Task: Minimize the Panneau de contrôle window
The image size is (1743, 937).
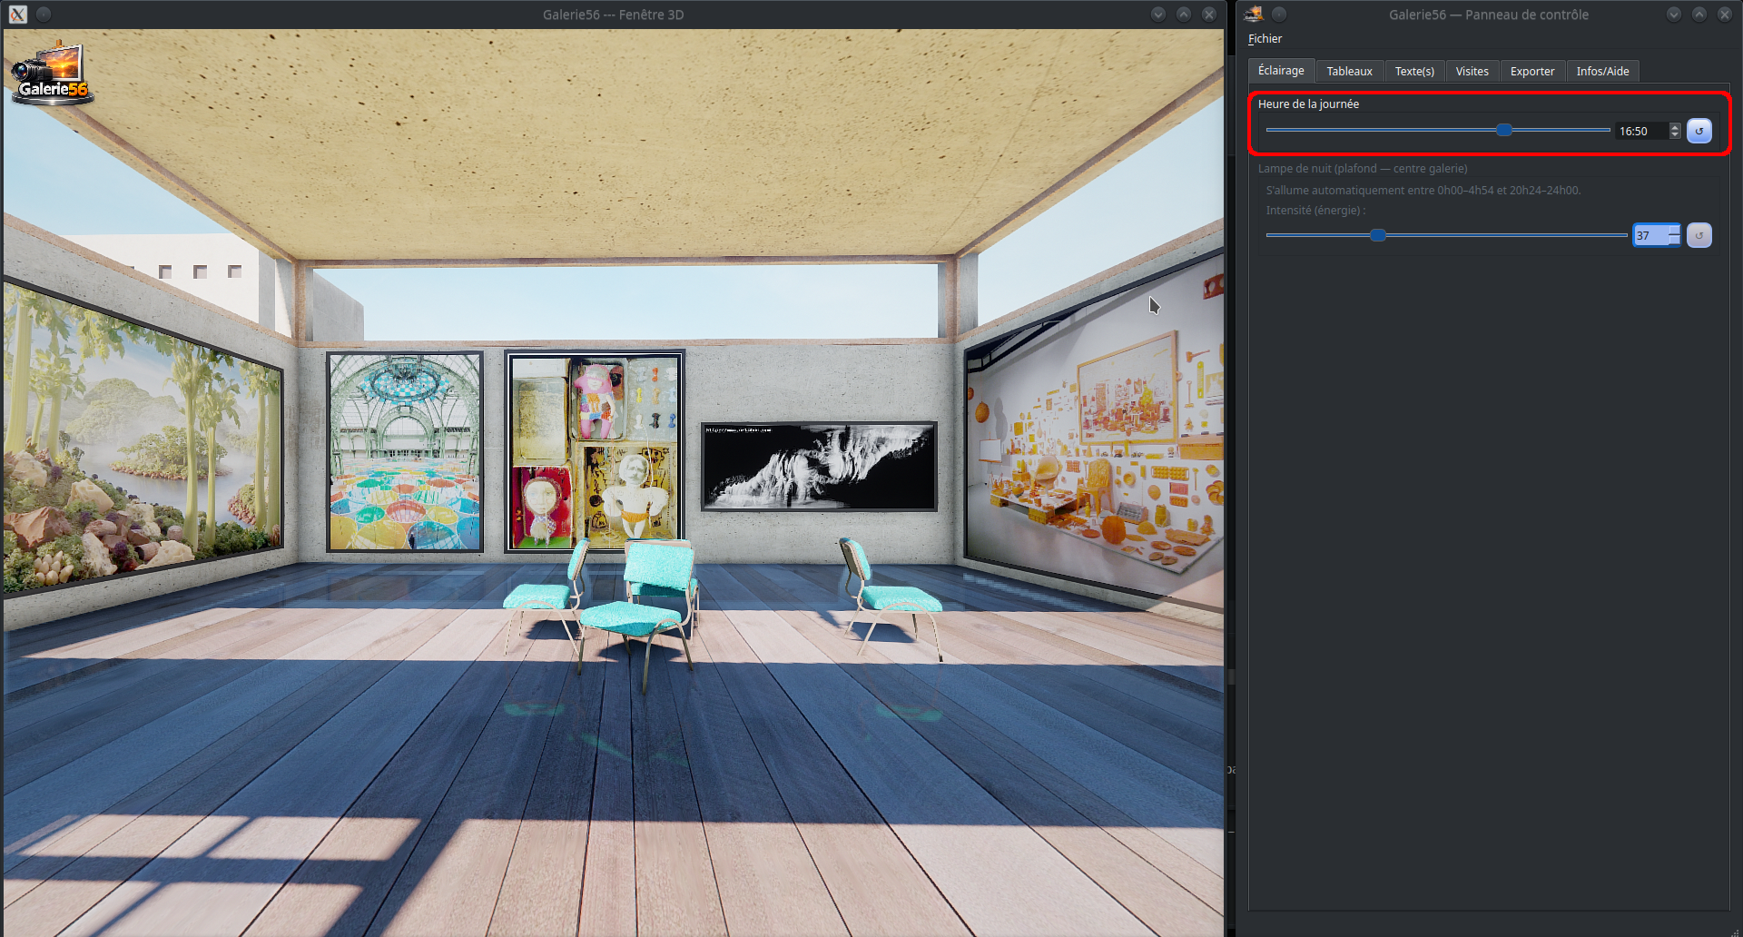Action: pyautogui.click(x=1674, y=14)
